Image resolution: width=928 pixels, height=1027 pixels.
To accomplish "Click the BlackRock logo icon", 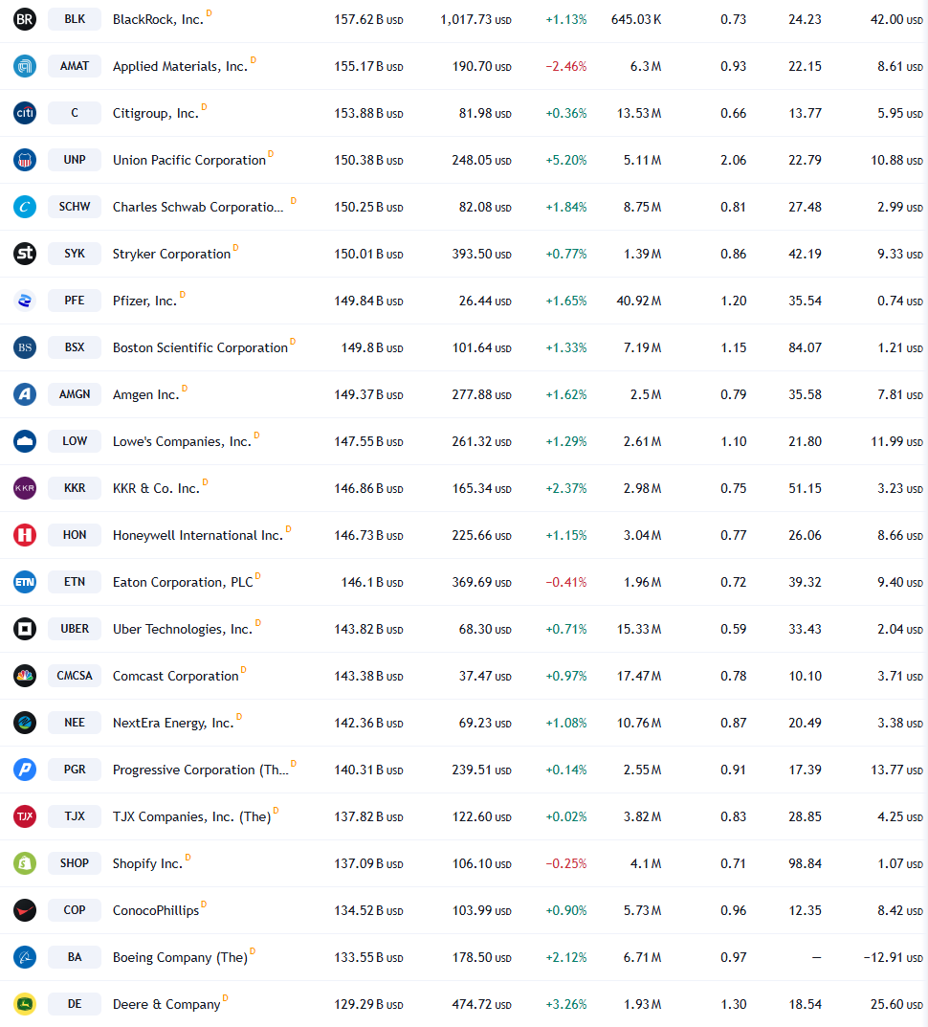I will click(25, 19).
